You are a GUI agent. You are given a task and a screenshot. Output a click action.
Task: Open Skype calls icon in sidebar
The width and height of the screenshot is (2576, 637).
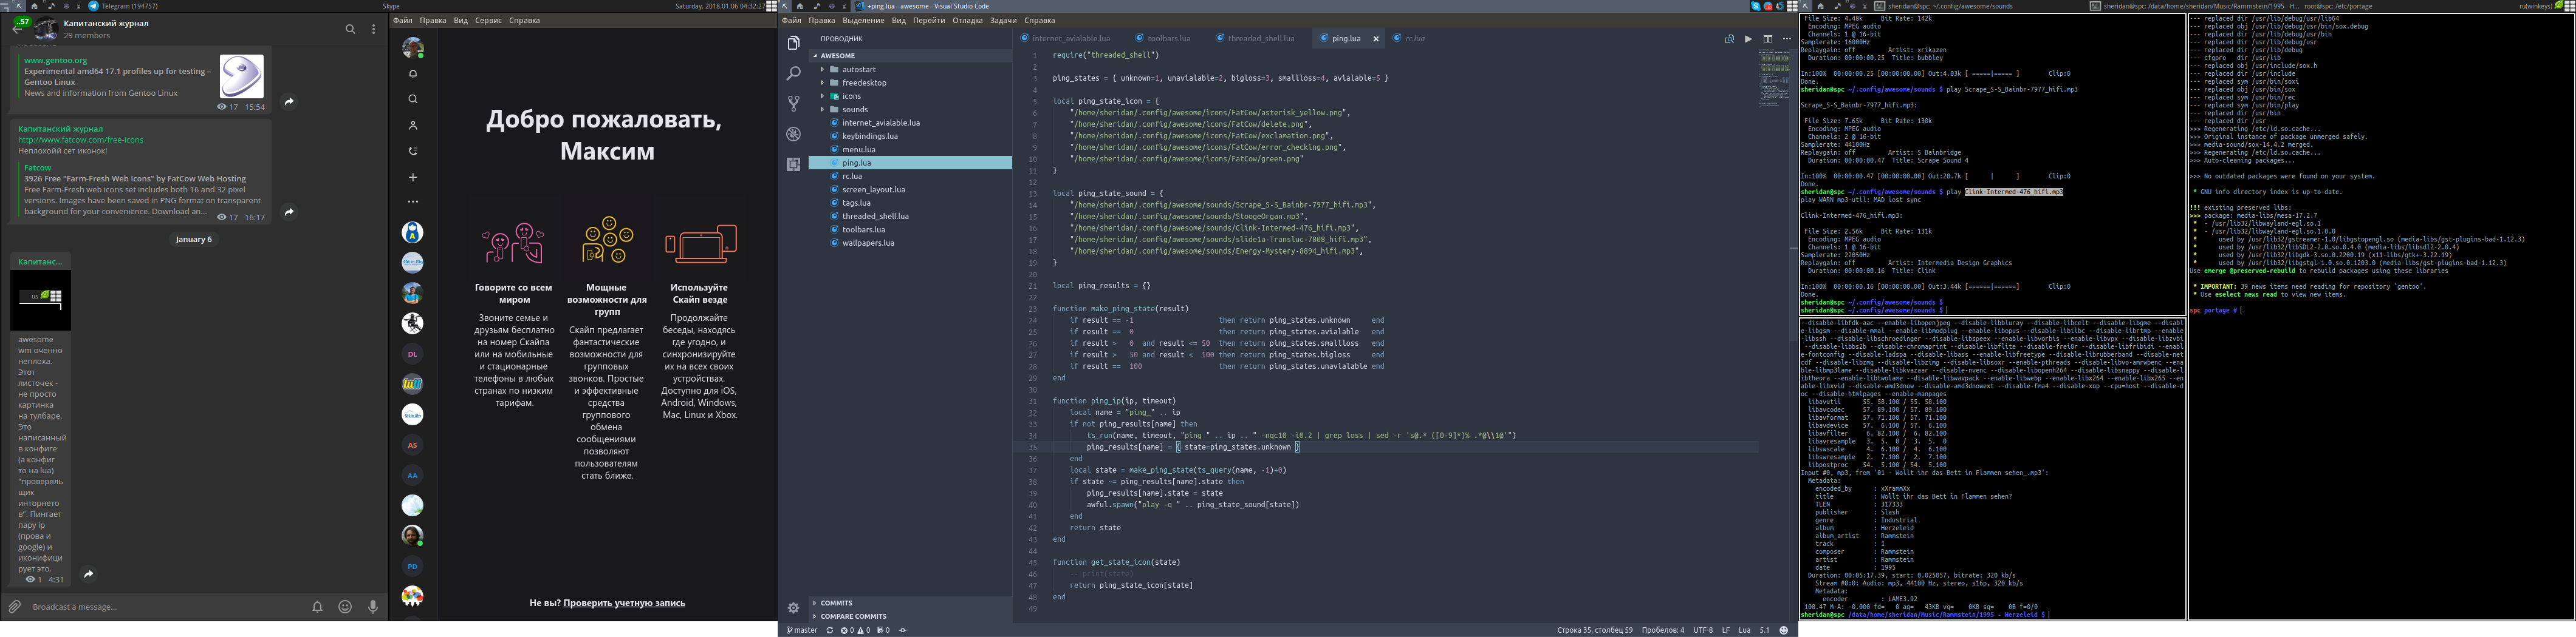point(413,151)
